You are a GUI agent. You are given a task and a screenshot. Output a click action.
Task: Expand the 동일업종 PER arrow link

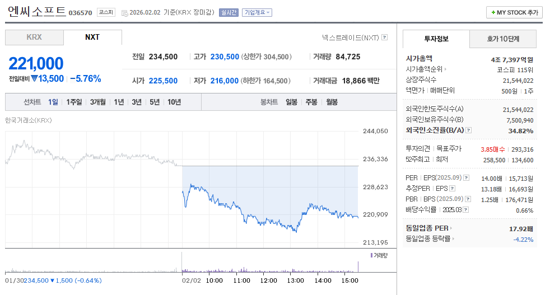coord(451,228)
